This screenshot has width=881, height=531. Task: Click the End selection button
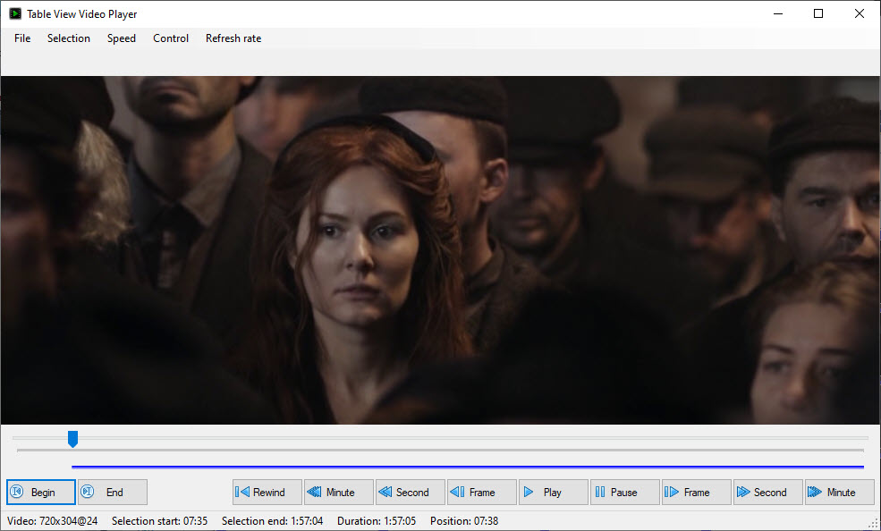click(x=113, y=493)
